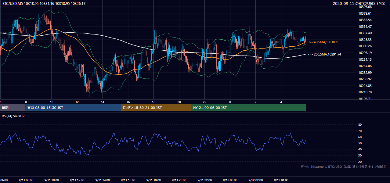Select the 東京 08:00-15:30 JST session bar
Viewport: 390px width, 183px height.
[x=73, y=108]
